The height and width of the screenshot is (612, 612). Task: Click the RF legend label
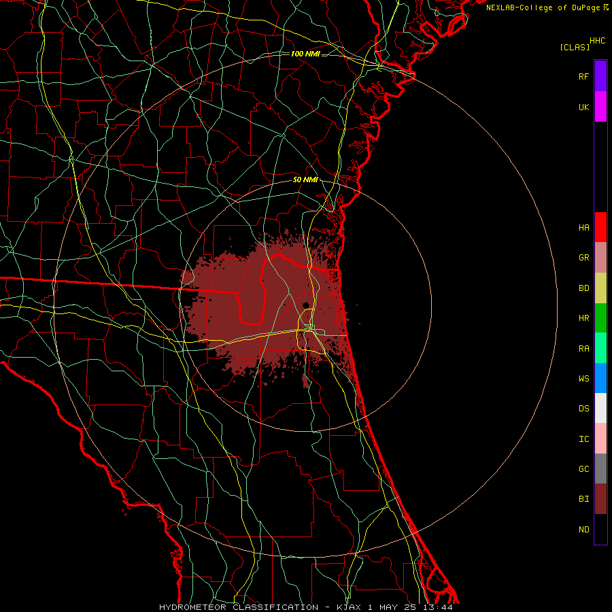[583, 76]
